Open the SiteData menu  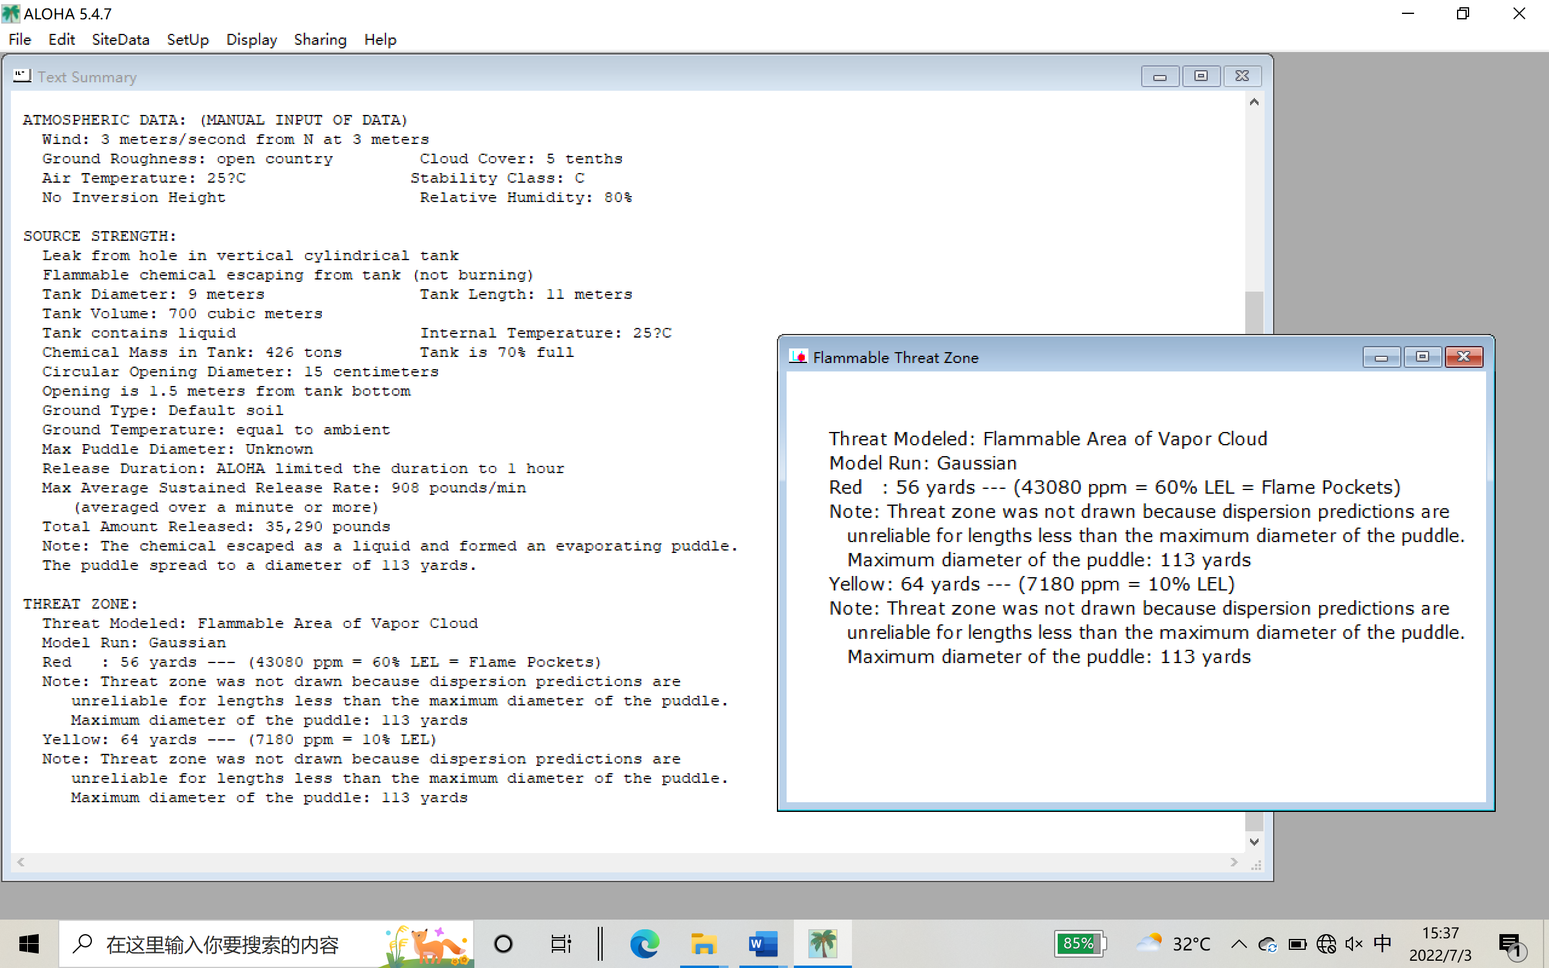(120, 40)
